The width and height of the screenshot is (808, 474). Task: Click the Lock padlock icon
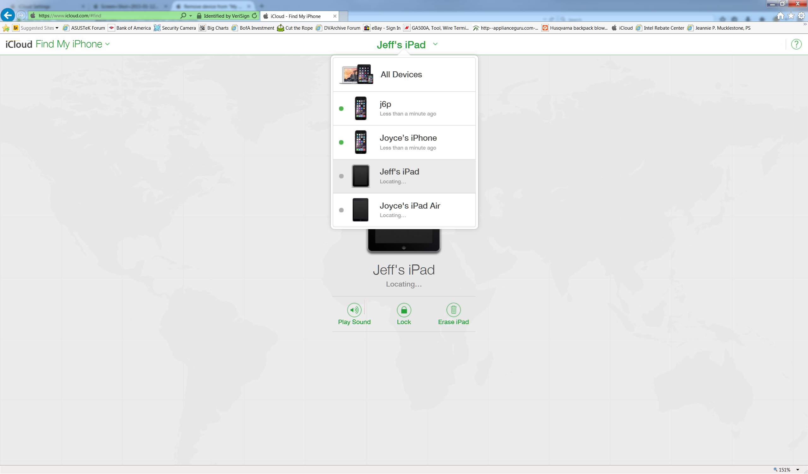click(404, 310)
